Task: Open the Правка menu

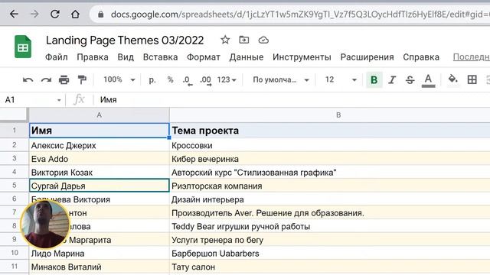Action: (x=93, y=57)
